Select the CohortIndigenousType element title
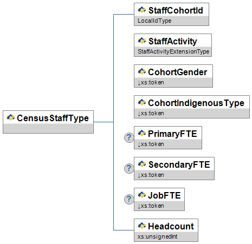The width and height of the screenshot is (252, 244). 196,103
